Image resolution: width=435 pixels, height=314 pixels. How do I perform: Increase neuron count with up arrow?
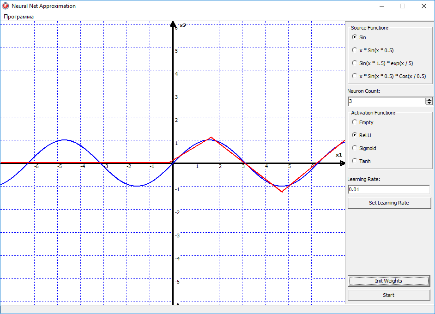click(429, 100)
